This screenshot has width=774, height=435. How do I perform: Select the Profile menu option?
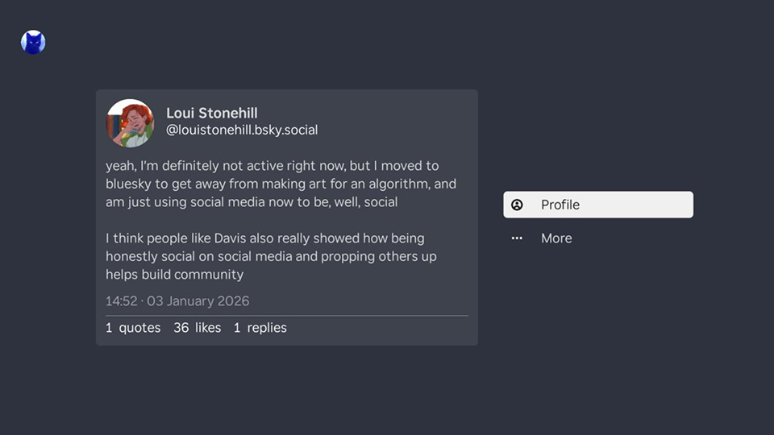[597, 205]
